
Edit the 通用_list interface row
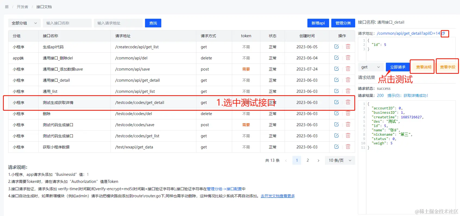336,91
